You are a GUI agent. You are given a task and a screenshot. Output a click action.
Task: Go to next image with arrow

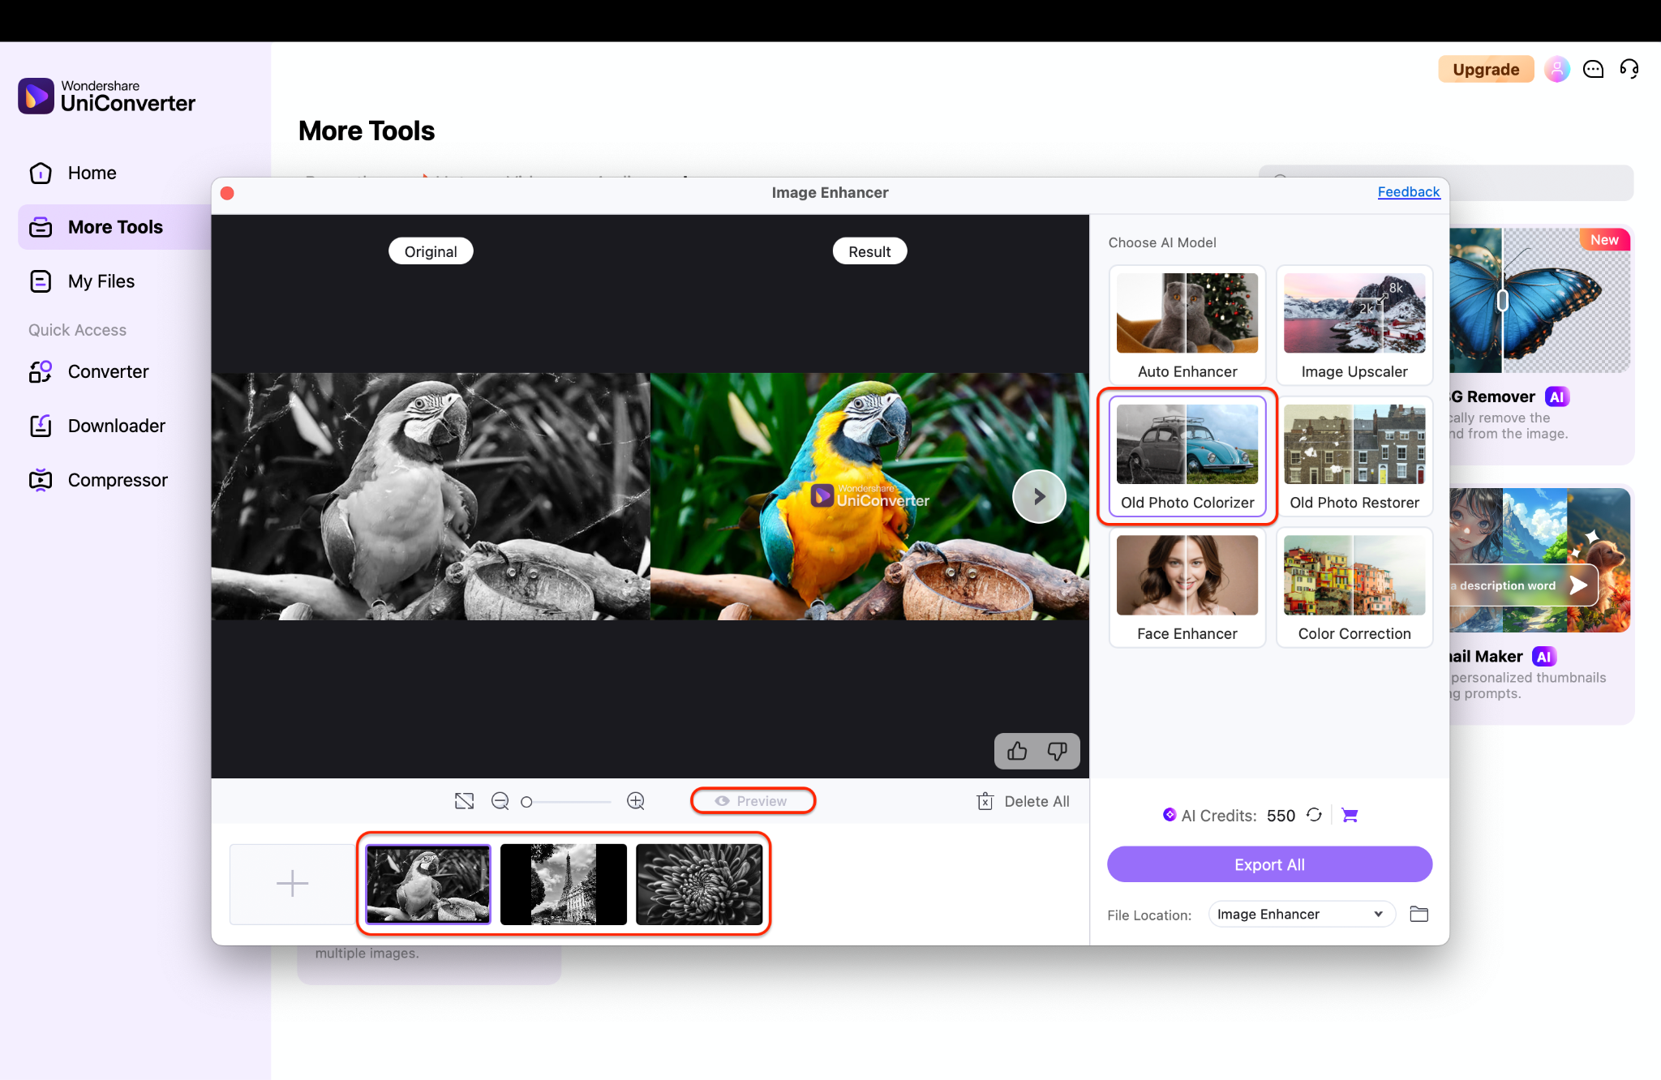[1039, 496]
